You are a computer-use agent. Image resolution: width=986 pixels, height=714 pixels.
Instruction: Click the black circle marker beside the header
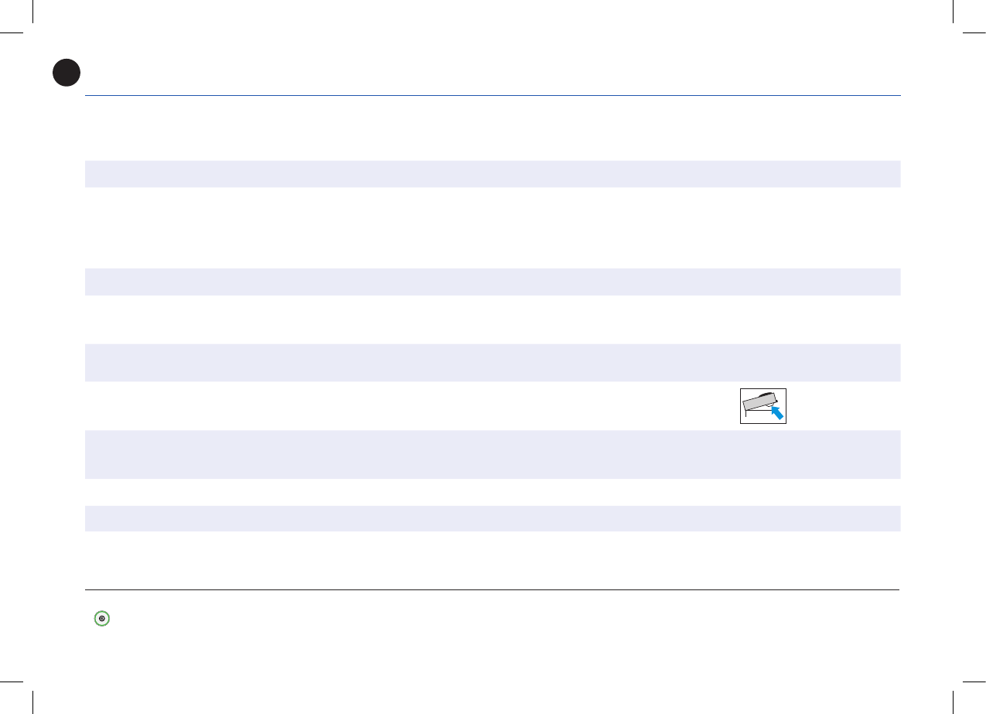tap(67, 72)
